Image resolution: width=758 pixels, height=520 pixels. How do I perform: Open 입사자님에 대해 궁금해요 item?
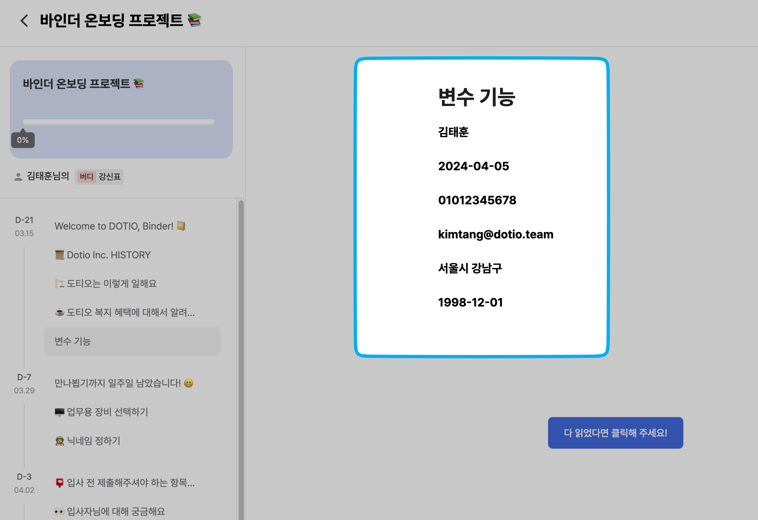110,511
